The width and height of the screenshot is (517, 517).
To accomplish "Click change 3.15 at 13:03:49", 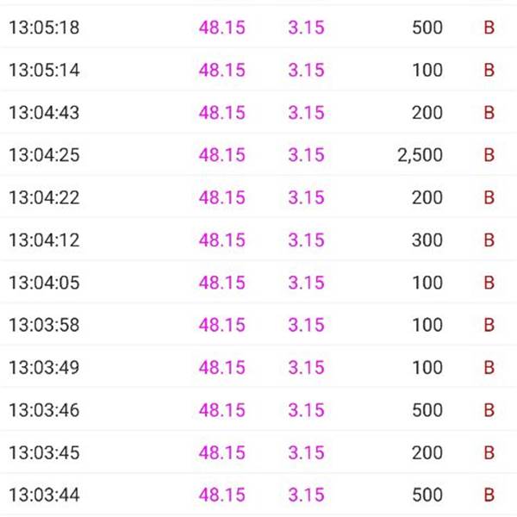I will pos(306,367).
